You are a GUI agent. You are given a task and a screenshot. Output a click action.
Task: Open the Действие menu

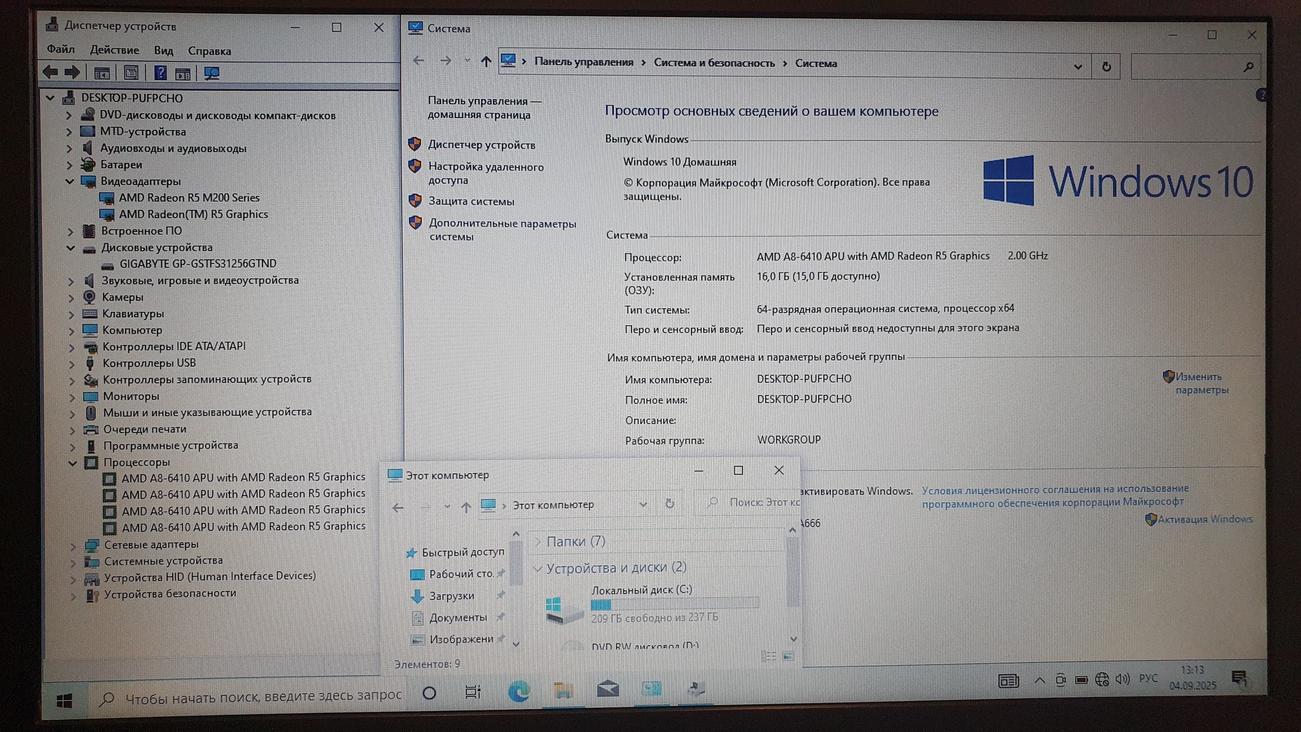coord(114,50)
